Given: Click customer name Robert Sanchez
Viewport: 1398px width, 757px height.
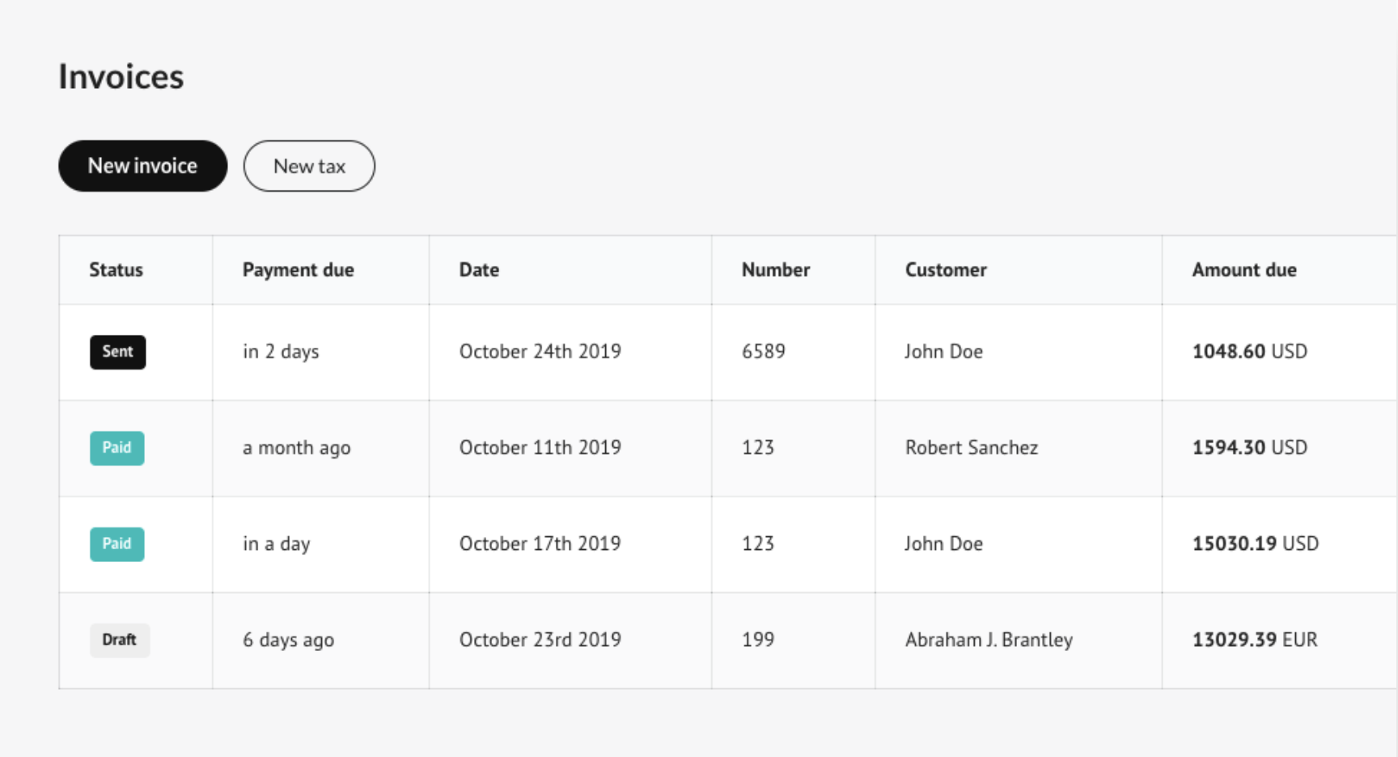Looking at the screenshot, I should coord(971,448).
